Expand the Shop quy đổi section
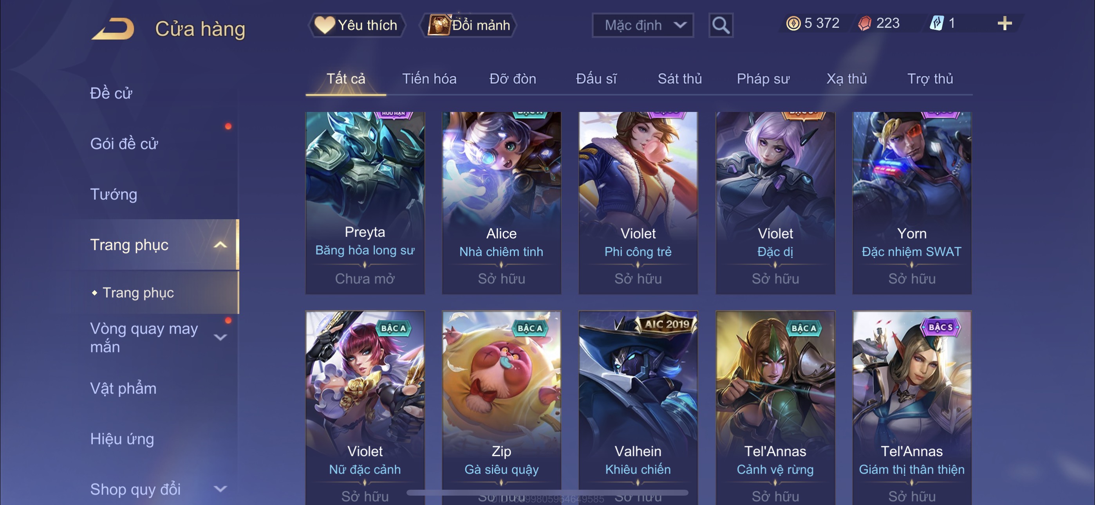 click(x=220, y=489)
